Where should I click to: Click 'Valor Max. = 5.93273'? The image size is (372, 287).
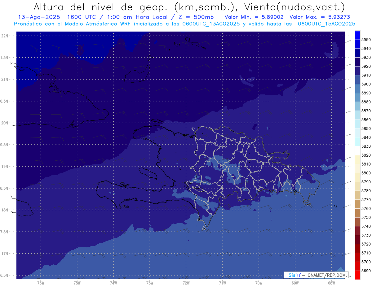(320, 17)
